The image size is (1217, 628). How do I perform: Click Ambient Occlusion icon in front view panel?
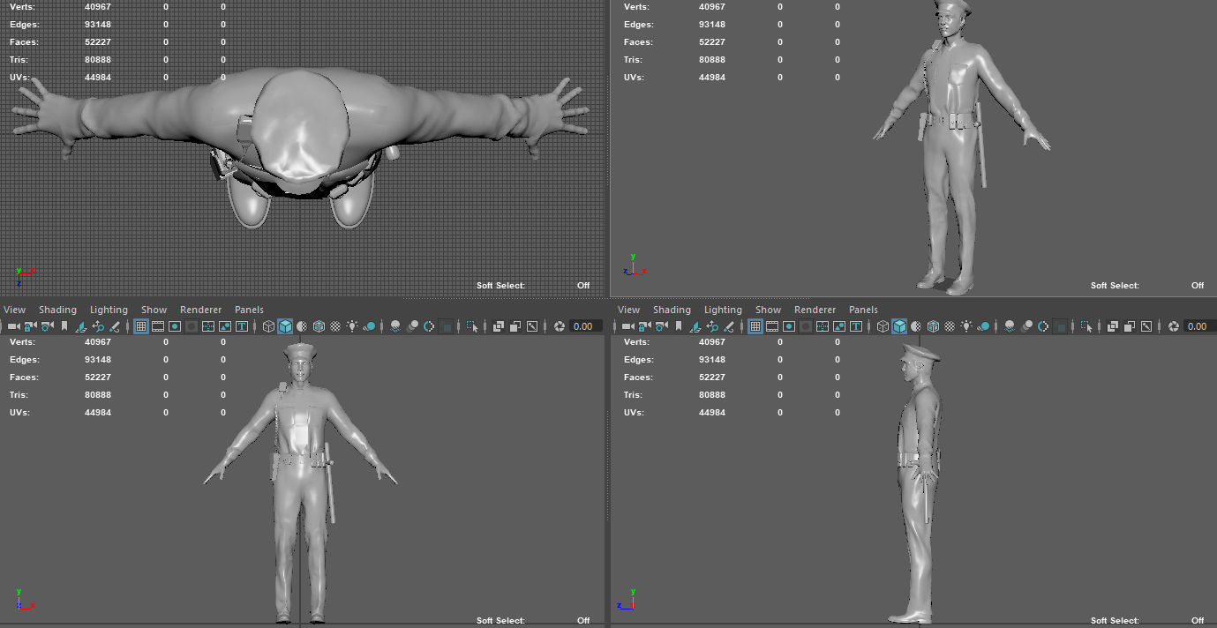point(395,326)
